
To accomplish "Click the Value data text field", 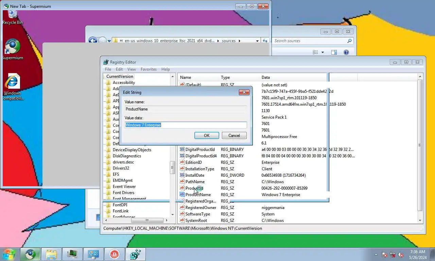I will (186, 125).
